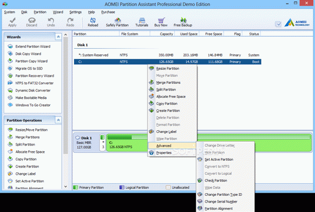Open the Settings menu
The width and height of the screenshot is (315, 212).
[x=75, y=12]
